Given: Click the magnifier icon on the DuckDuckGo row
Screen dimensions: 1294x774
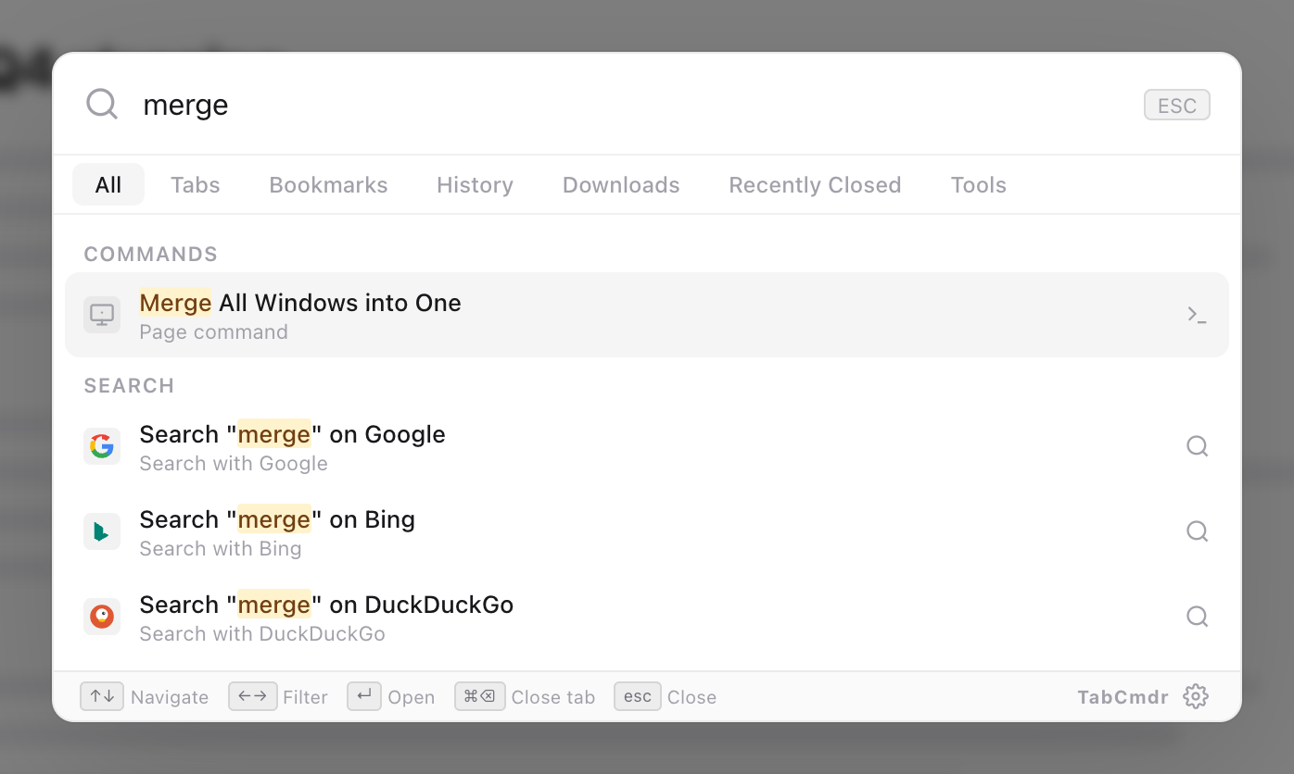Looking at the screenshot, I should click(x=1197, y=617).
